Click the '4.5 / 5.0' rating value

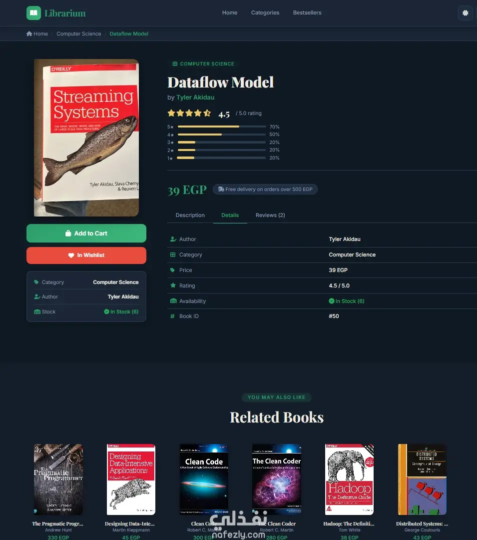point(339,285)
